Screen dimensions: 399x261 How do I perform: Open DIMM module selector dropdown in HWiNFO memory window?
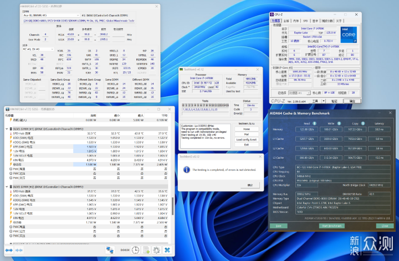[52, 15]
